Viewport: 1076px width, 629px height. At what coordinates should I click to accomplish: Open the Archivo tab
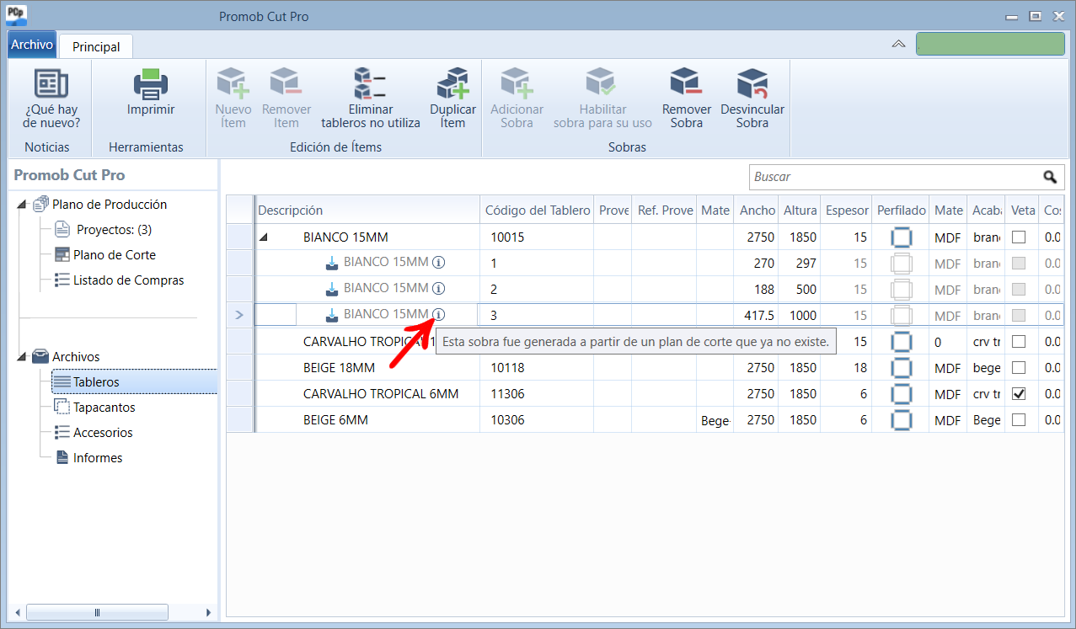click(32, 45)
